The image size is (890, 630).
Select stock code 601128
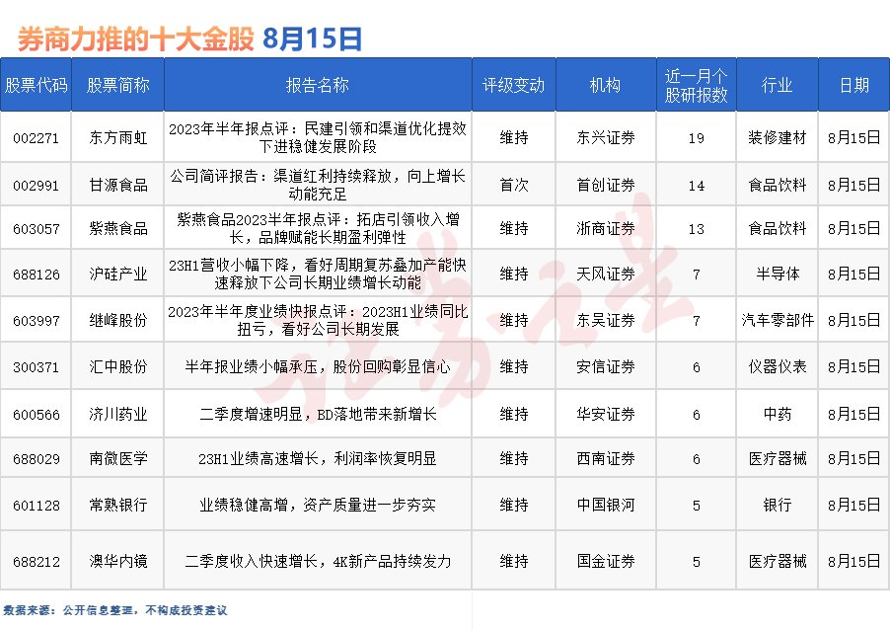(36, 505)
